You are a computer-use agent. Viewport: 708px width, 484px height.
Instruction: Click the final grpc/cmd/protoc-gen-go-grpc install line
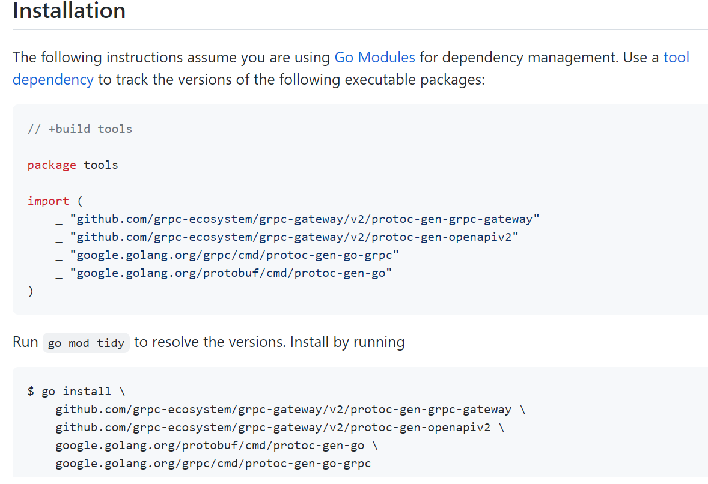[213, 464]
